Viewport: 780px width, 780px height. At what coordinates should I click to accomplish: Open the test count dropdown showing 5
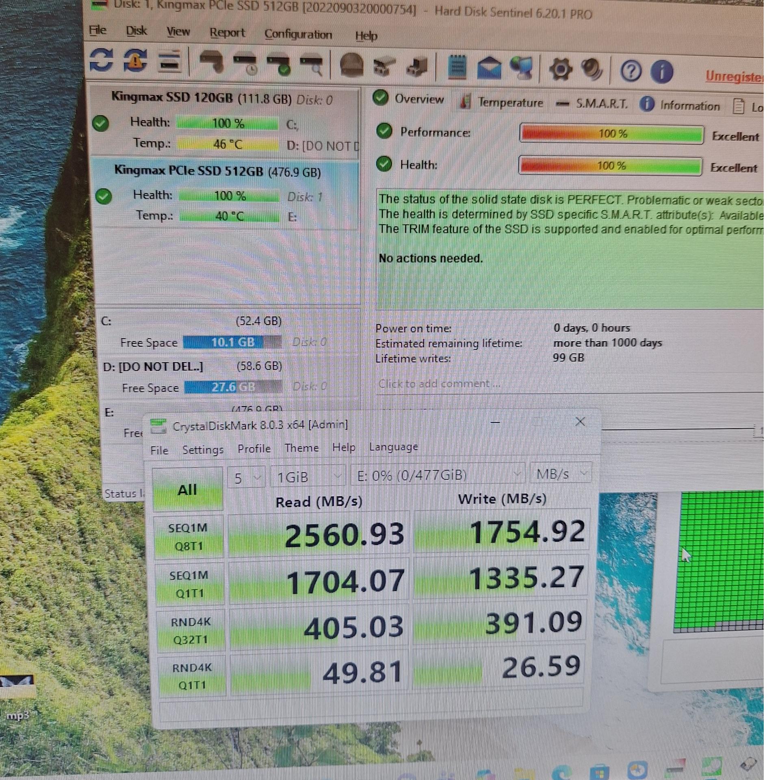tap(247, 477)
